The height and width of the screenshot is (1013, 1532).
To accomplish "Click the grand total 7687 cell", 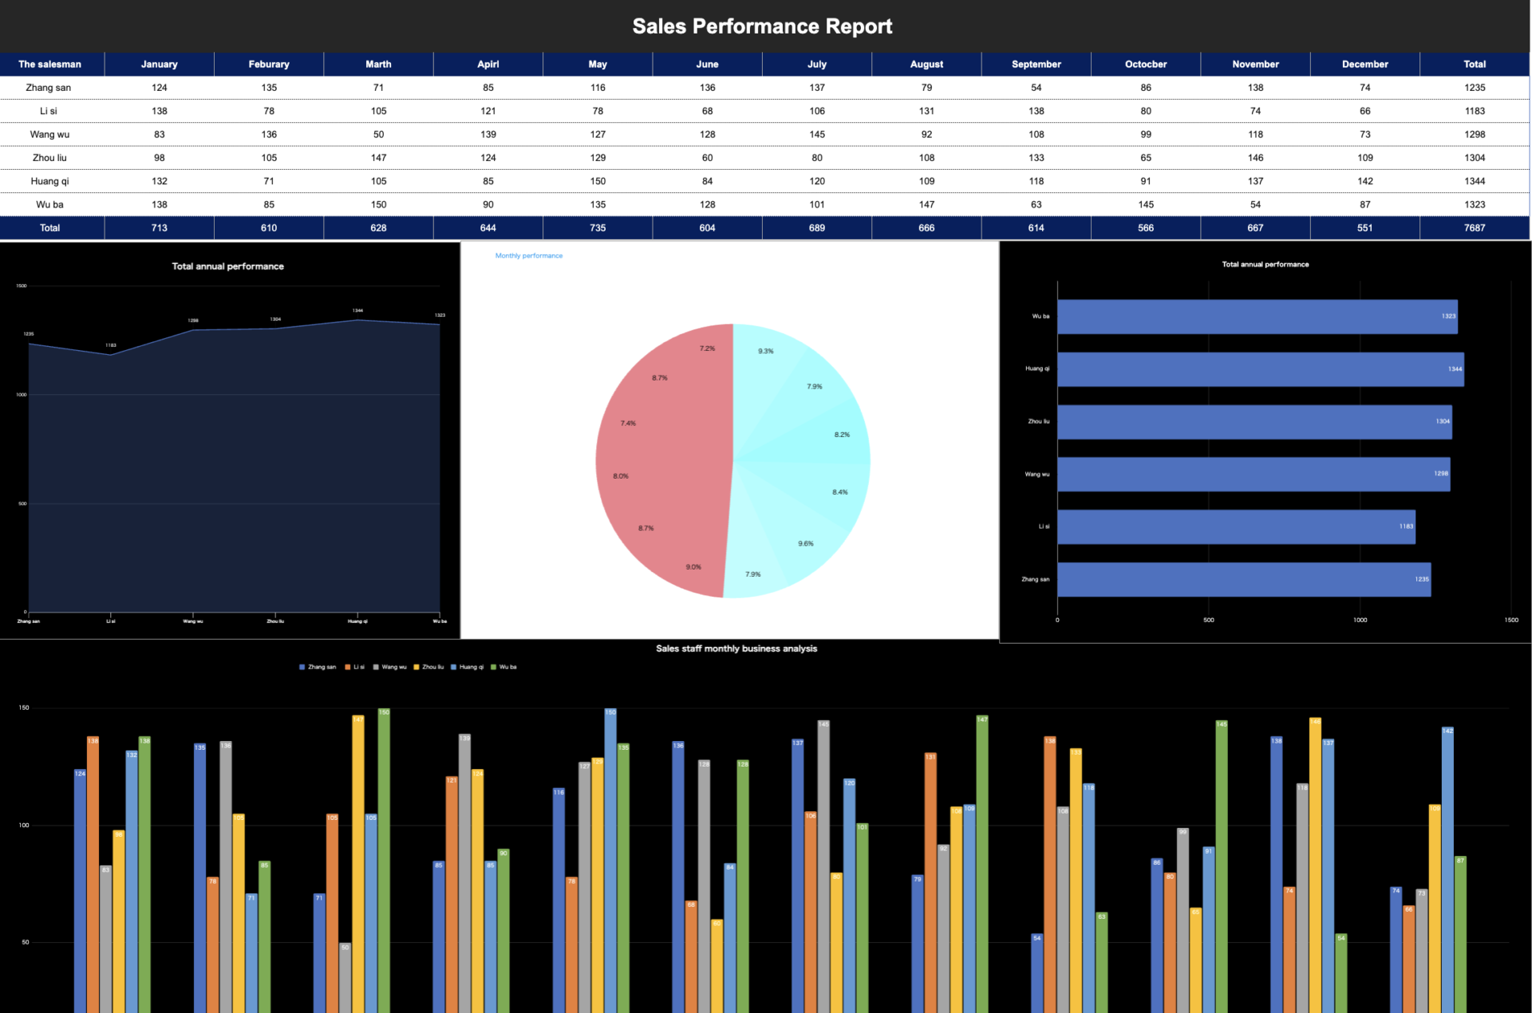I will pos(1474,228).
